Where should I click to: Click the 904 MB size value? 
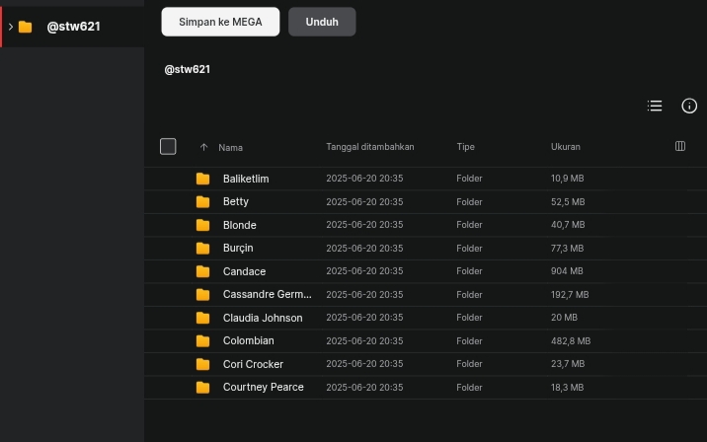(567, 271)
